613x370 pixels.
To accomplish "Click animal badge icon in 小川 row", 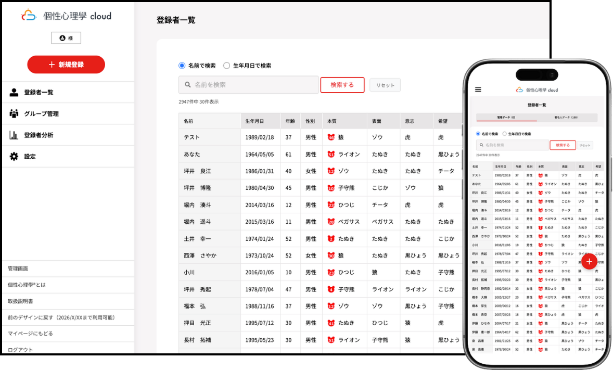I will [331, 272].
